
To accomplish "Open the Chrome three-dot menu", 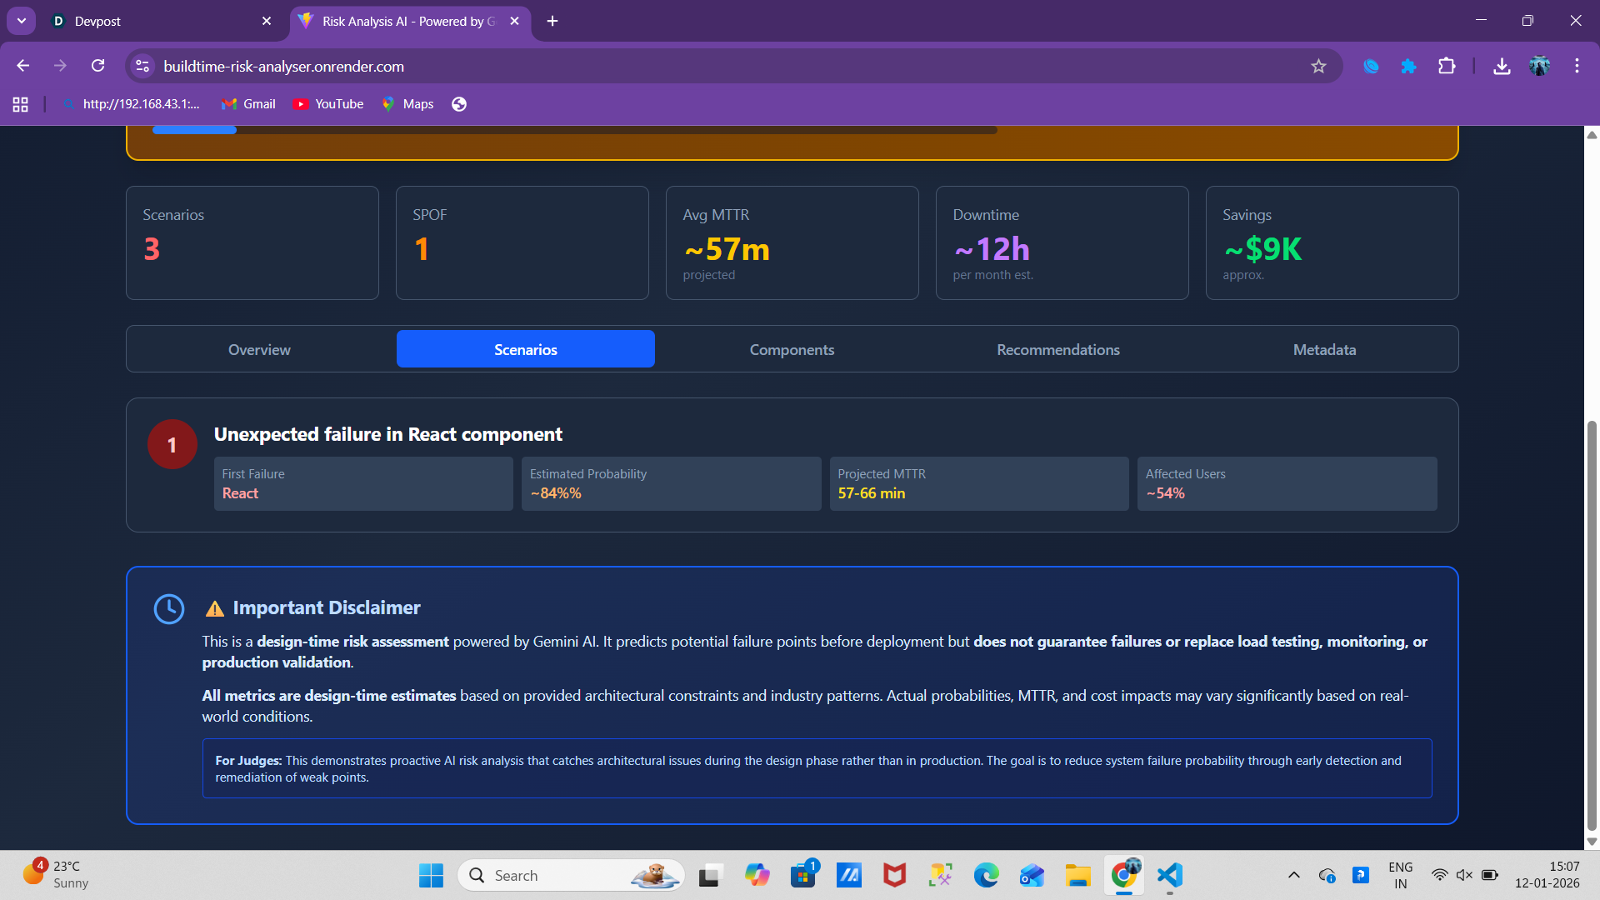I will click(1577, 66).
